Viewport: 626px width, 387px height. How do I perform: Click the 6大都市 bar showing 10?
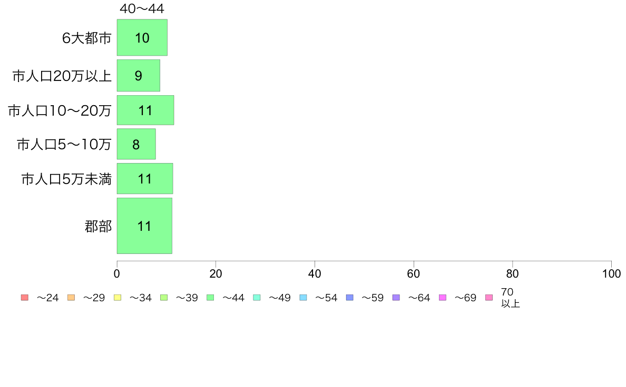142,37
